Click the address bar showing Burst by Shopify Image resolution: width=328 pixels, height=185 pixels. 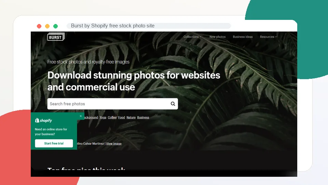[x=149, y=26]
